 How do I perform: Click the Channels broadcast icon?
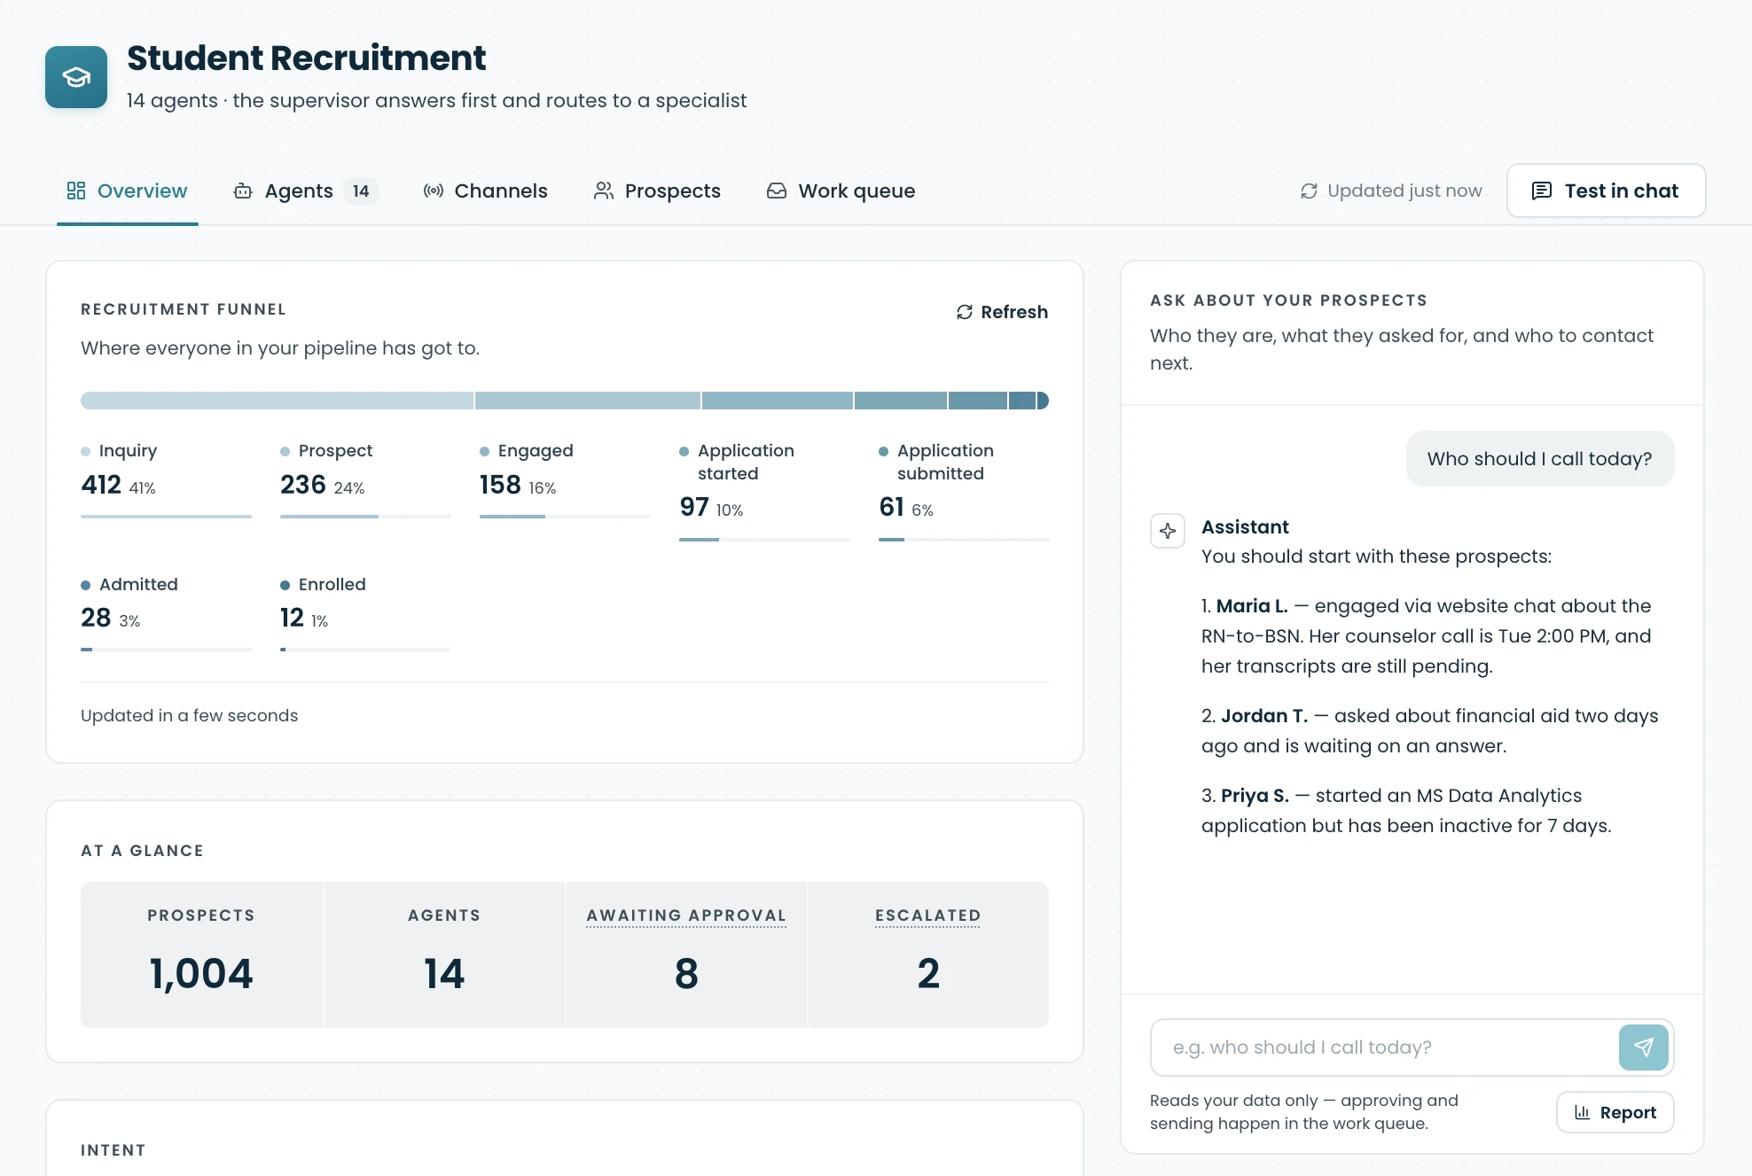434,191
